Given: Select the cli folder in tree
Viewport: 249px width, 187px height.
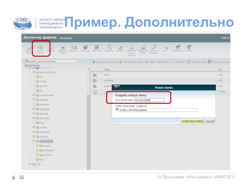Looking at the screenshot, I should [x=39, y=90].
